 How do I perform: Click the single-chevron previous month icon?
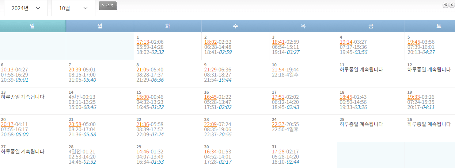(452, 5)
